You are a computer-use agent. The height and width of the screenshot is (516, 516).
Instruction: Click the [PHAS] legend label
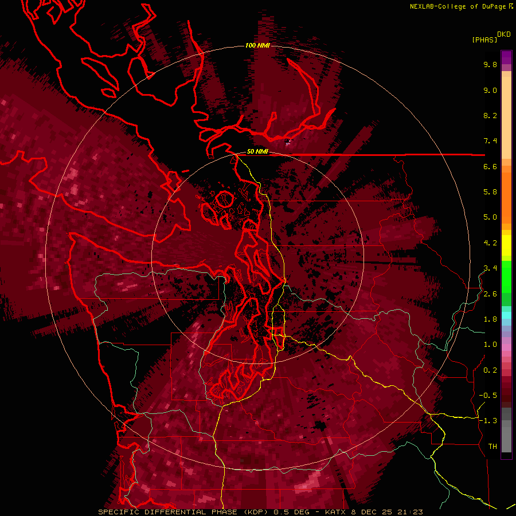pyautogui.click(x=484, y=40)
